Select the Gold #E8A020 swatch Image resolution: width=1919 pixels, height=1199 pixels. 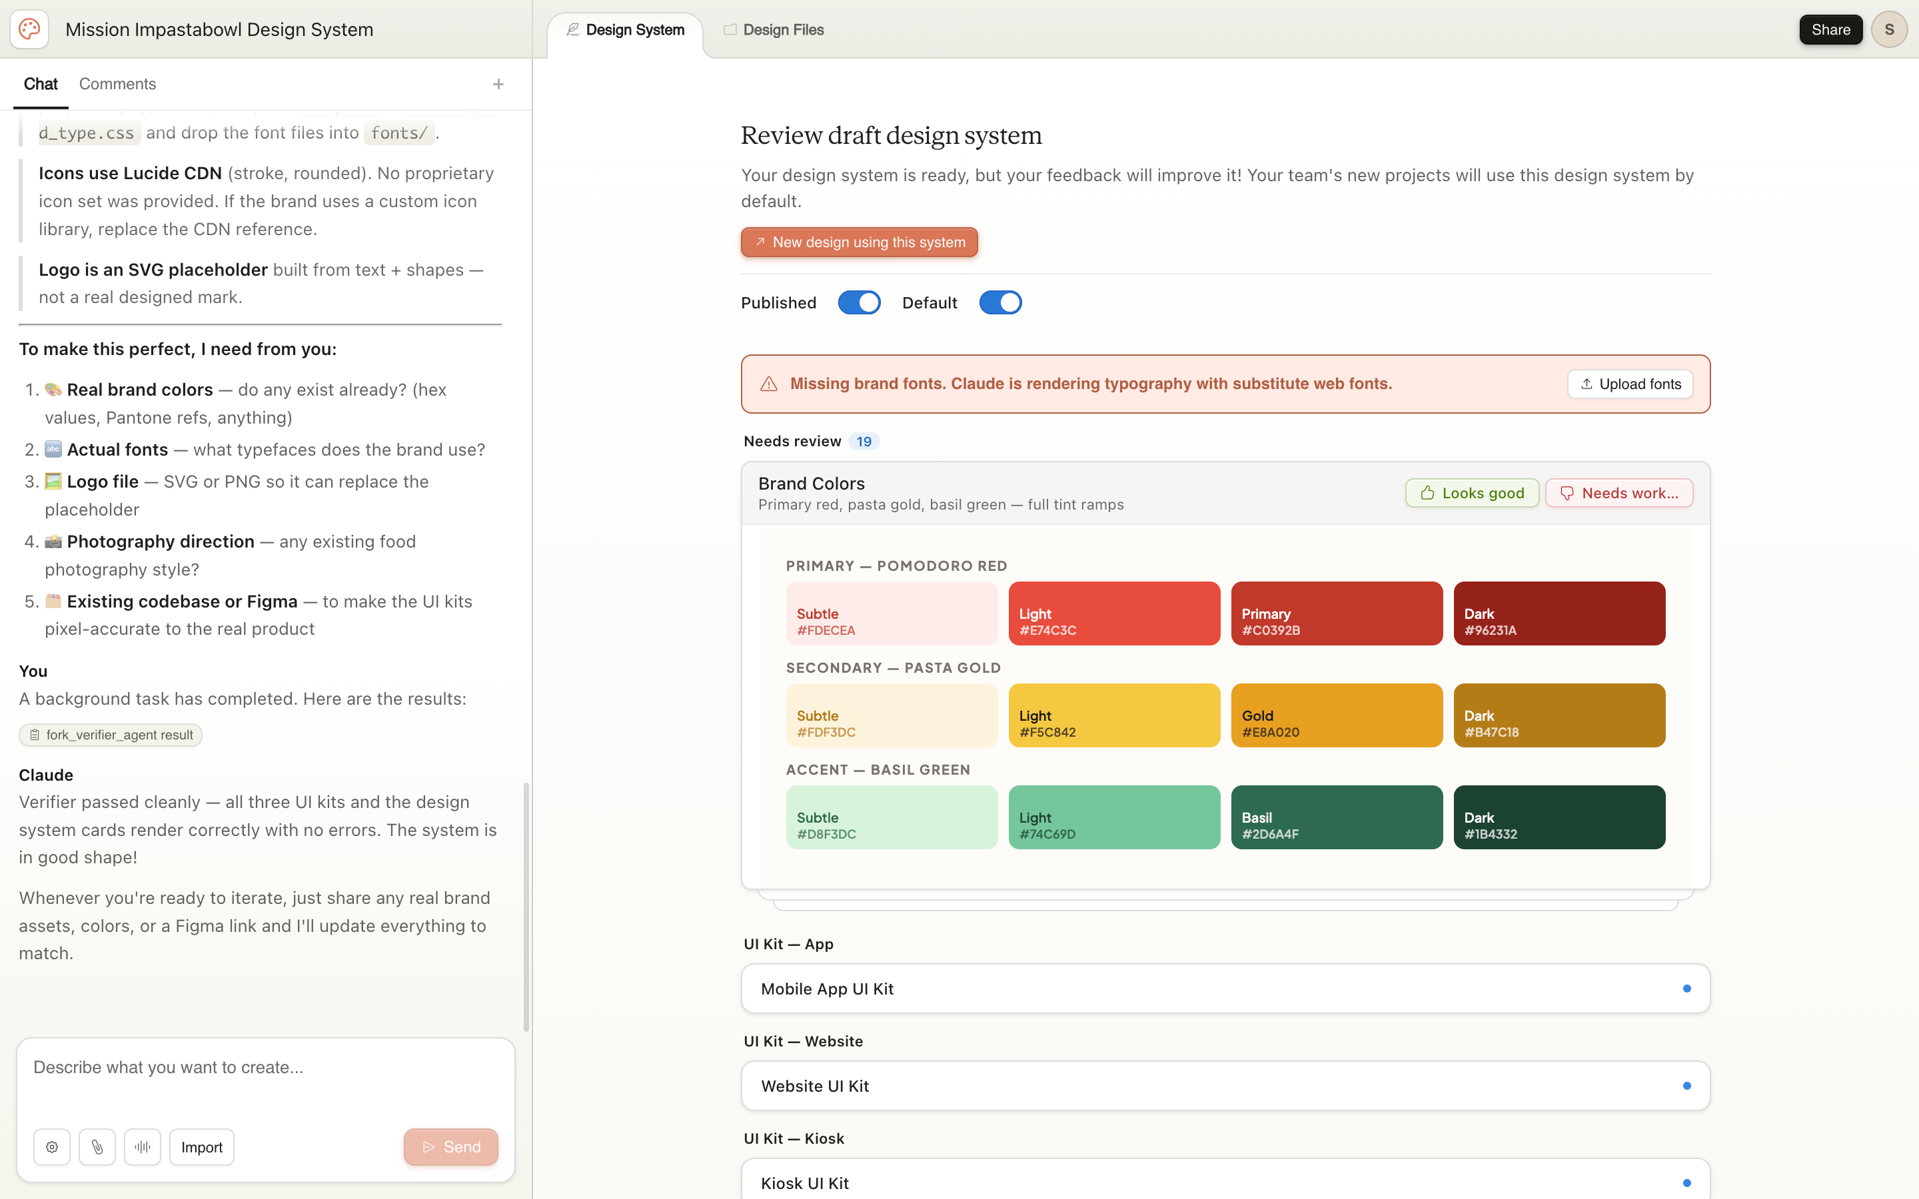(1337, 715)
